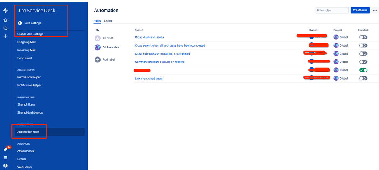Click the label tag icon above All rules
This screenshot has width=379, height=170.
click(98, 30)
